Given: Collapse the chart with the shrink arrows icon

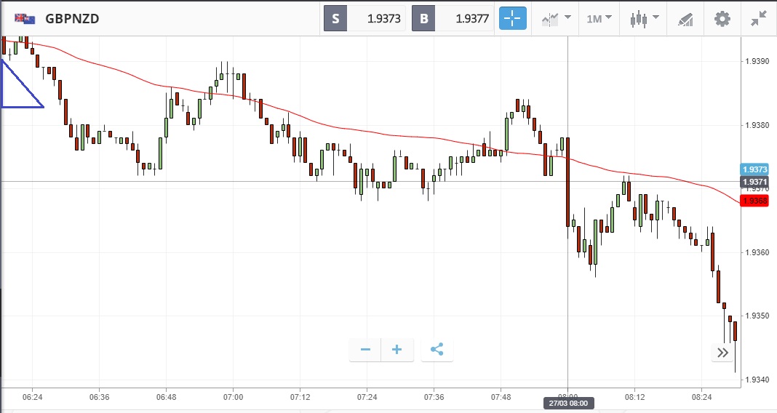Looking at the screenshot, I should pyautogui.click(x=760, y=18).
